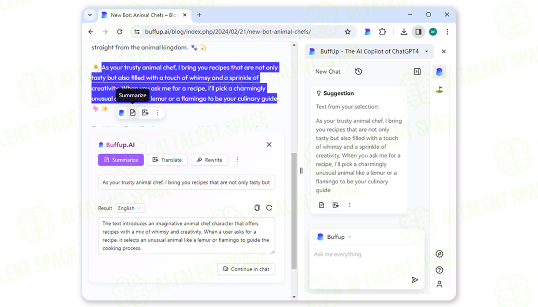Send the chat message

pyautogui.click(x=415, y=280)
